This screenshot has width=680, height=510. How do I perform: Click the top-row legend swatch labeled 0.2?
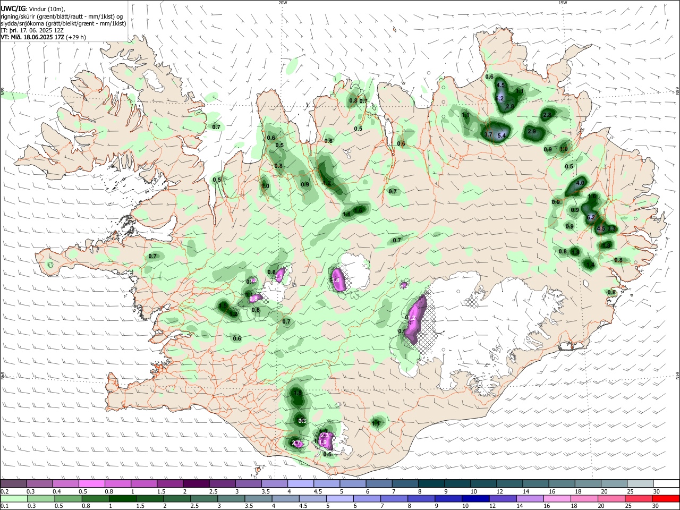click(13, 484)
